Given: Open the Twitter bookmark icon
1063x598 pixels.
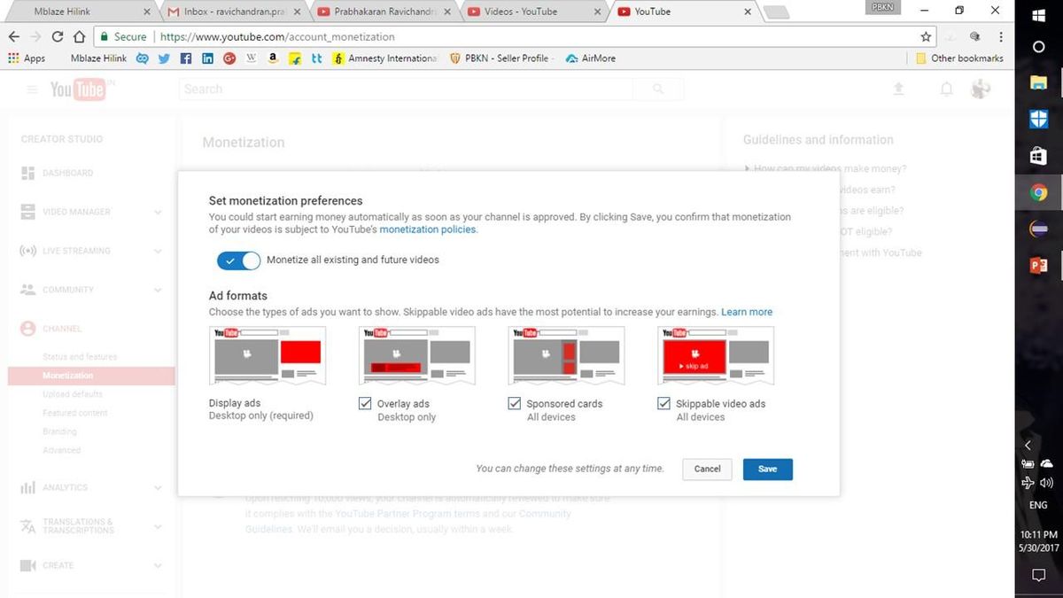Looking at the screenshot, I should 164,58.
